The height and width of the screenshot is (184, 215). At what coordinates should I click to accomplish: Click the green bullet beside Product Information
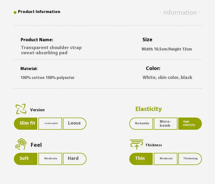click(15, 13)
